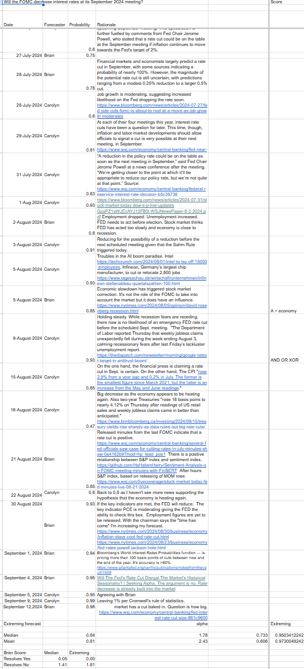Image resolution: width=304 pixels, height=669 pixels.
Task: Open thedispatch.com morning newsletter link
Action: point(152,358)
